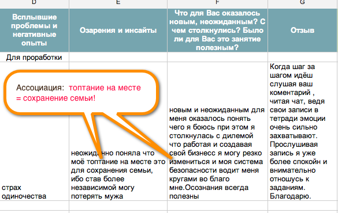Click the 'Для проработки' cell
This screenshot has height=213, width=338.
[35, 57]
